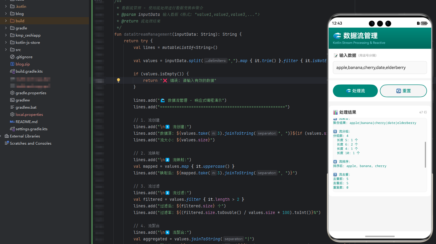Click the battery indicator in phone status bar
Image resolution: width=436 pixels, height=244 pixels.
pyautogui.click(x=424, y=23)
